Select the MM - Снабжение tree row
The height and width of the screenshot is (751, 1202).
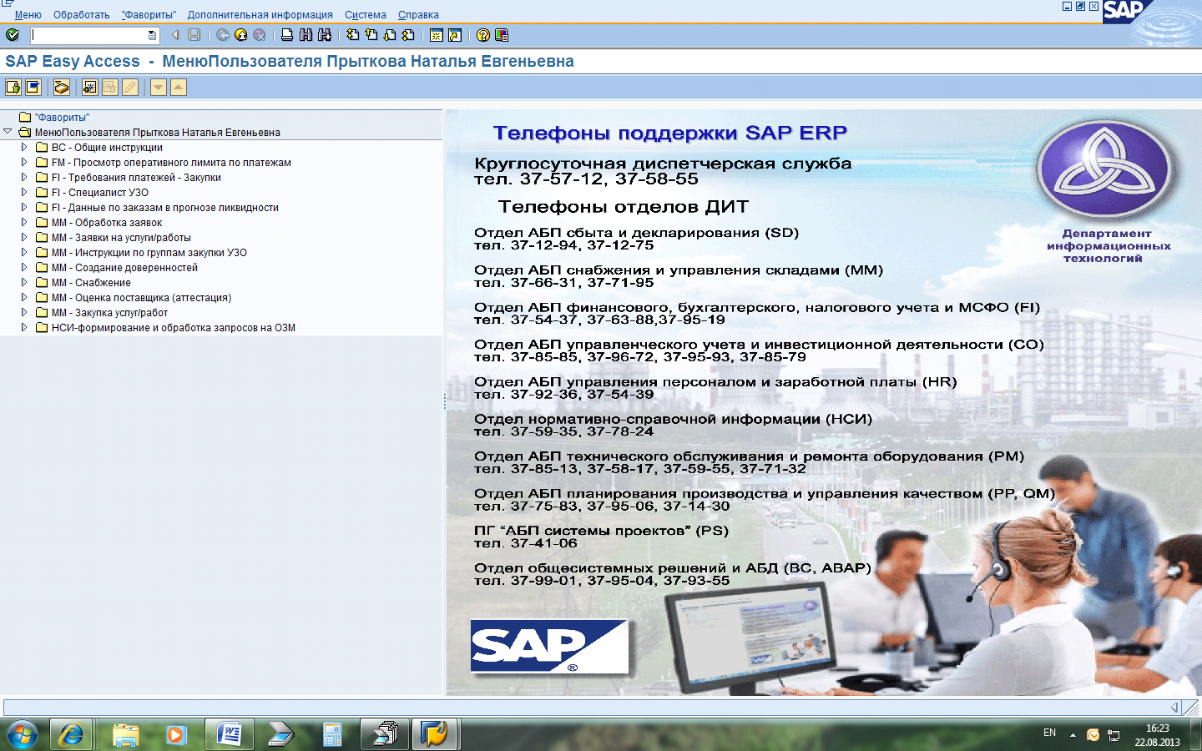[83, 283]
